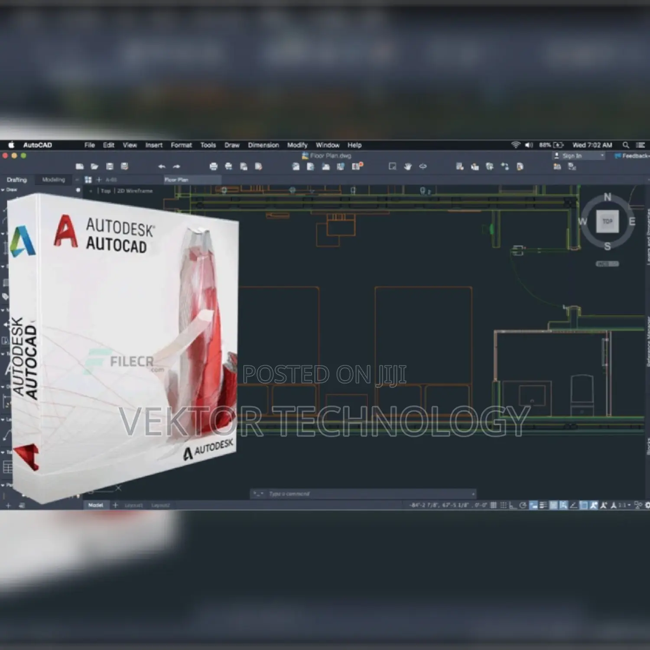
Task: Click the S direction on ViewCube compass
Action: click(x=608, y=246)
